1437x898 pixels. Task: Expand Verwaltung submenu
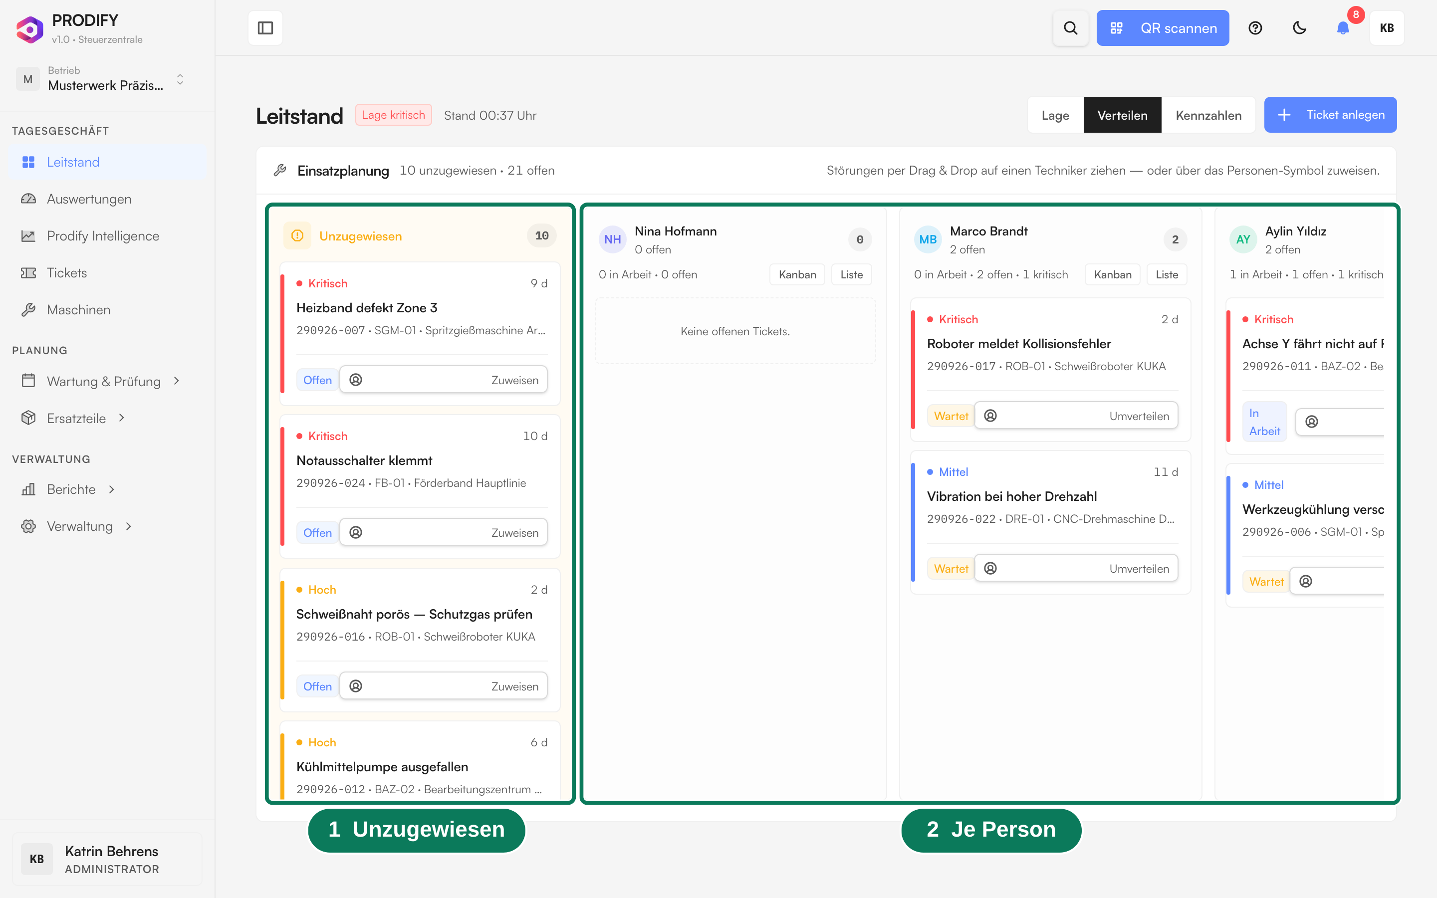coord(129,526)
